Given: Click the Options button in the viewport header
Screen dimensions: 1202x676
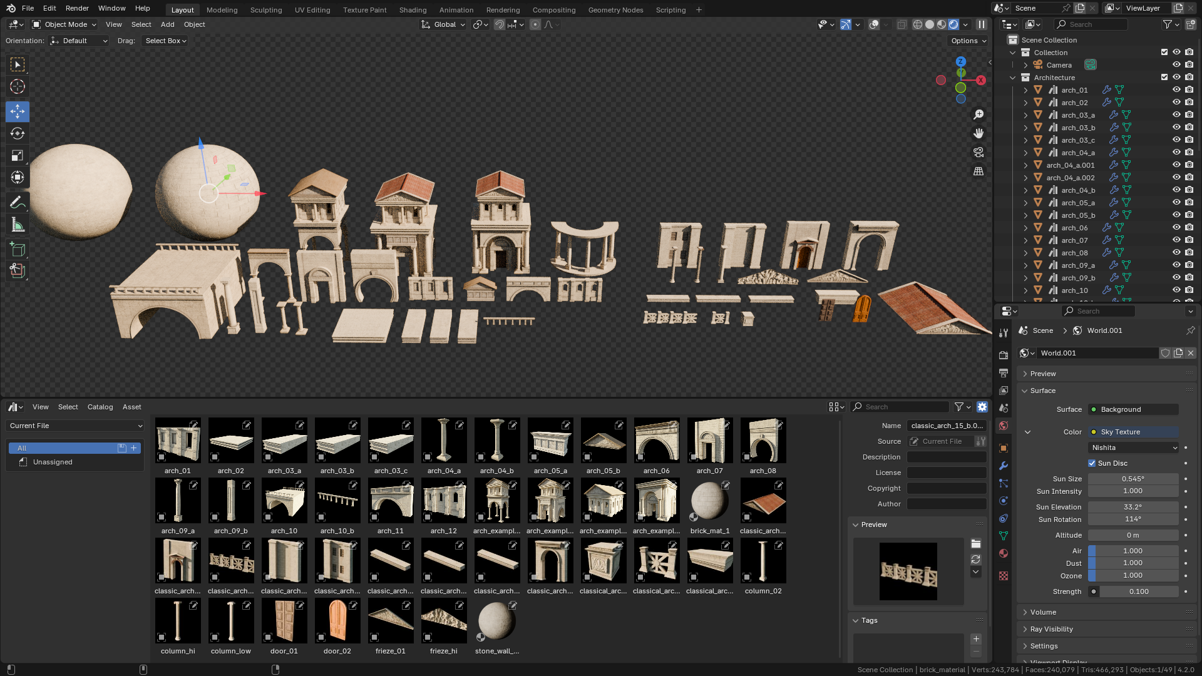Looking at the screenshot, I should point(967,41).
